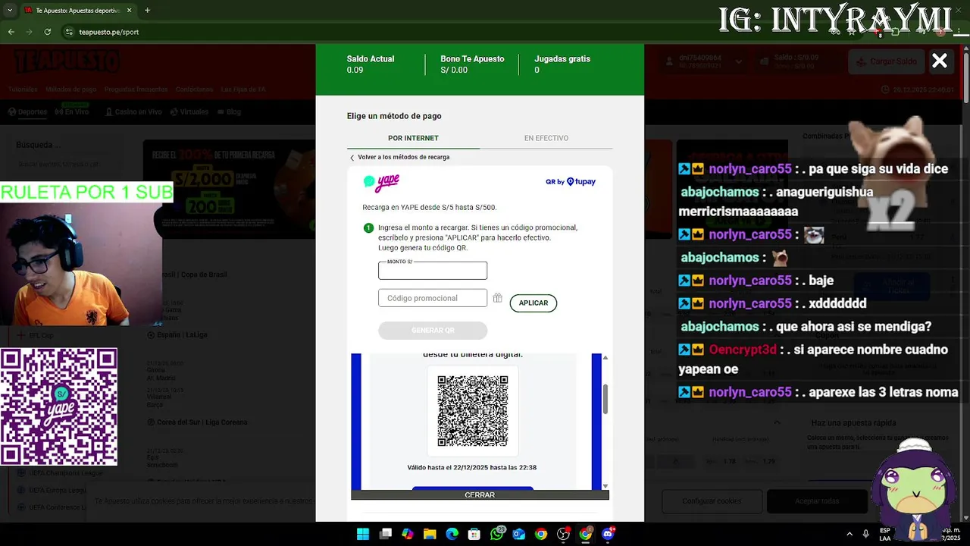Open Chrome tab search dropdown

point(8,10)
